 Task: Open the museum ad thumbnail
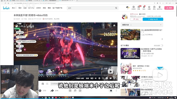[130, 35]
